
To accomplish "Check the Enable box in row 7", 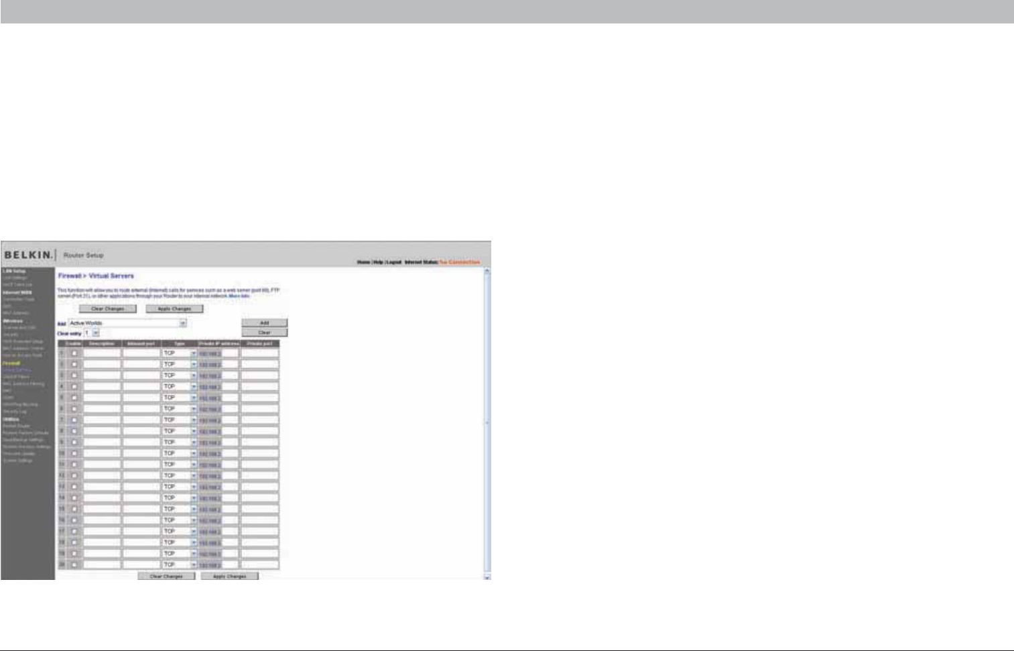I will (x=74, y=420).
